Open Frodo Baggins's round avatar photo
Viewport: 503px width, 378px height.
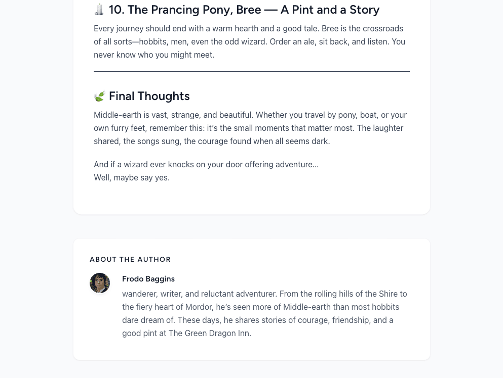point(100,283)
